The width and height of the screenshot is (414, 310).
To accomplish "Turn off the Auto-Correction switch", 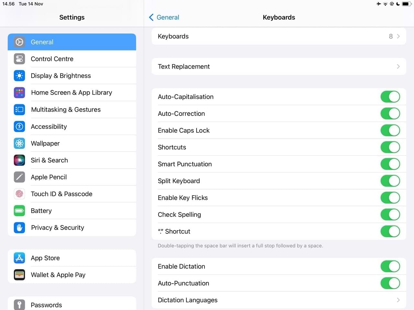I will pyautogui.click(x=390, y=114).
